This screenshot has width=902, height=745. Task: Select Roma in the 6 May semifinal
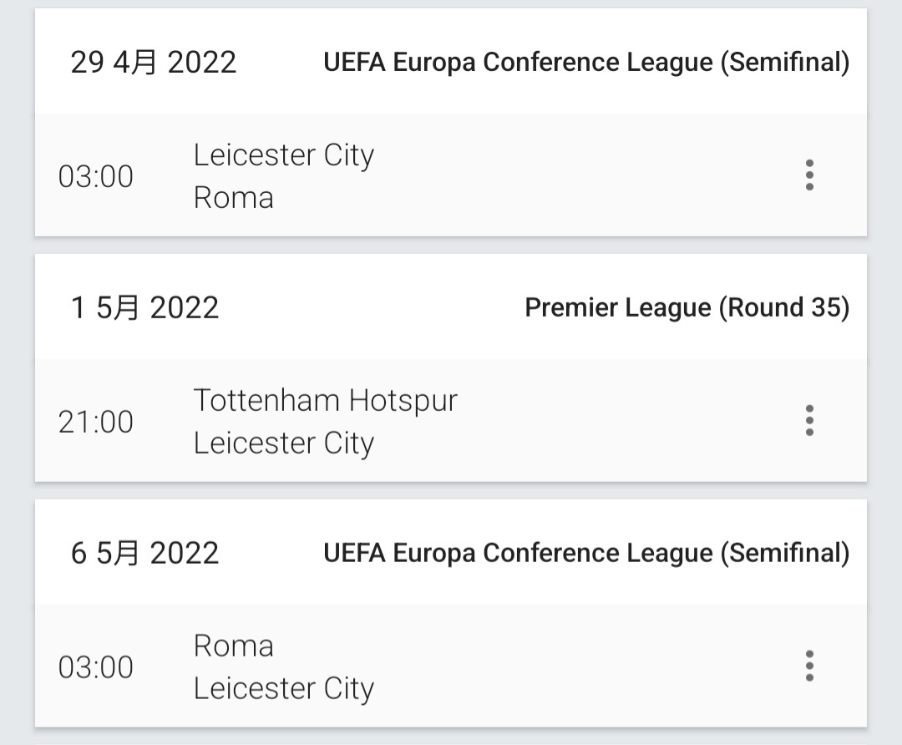(x=234, y=646)
